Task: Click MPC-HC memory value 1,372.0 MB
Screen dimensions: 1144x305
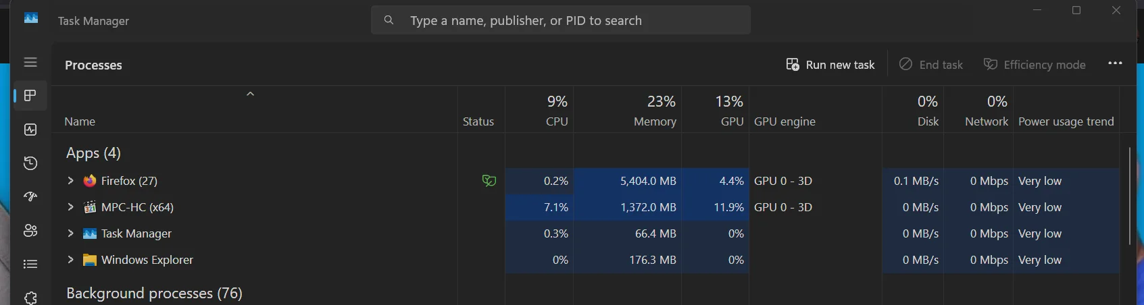Action: 648,207
